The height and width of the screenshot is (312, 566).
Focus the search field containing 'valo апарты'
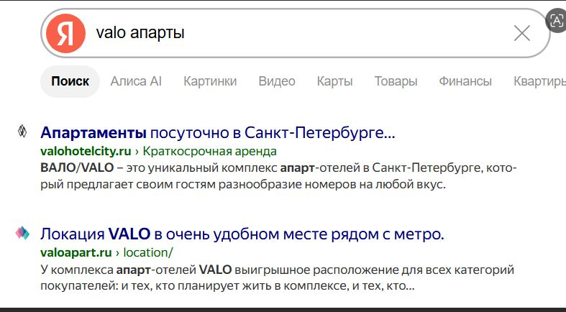[296, 33]
